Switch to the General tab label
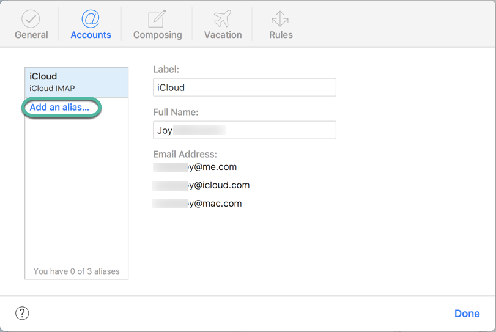Image resolution: width=496 pixels, height=332 pixels. click(31, 35)
